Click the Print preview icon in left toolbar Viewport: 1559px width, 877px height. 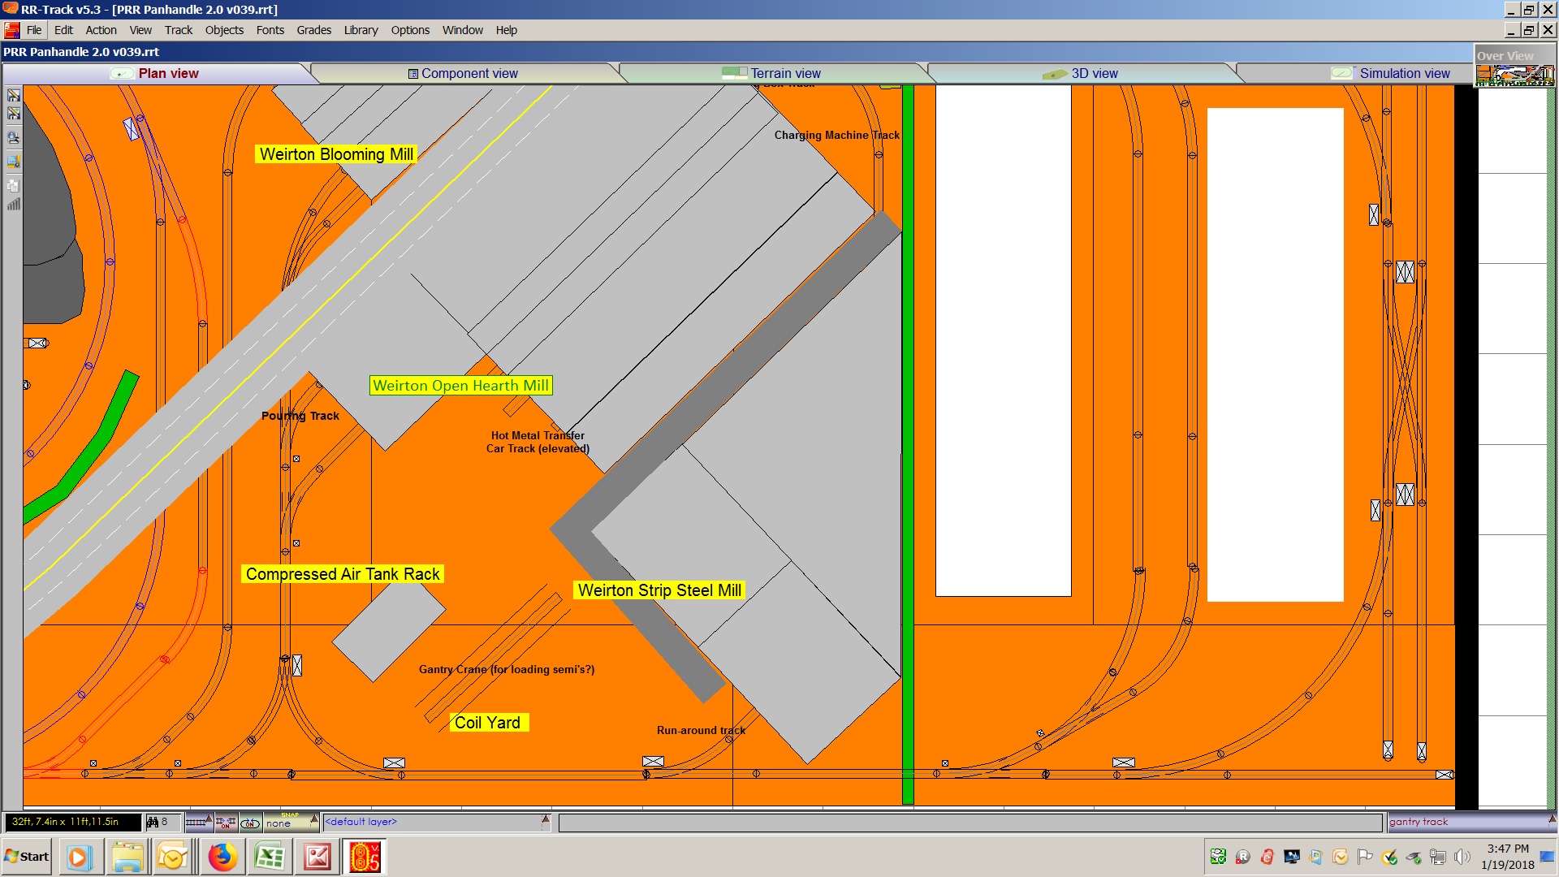click(x=14, y=137)
